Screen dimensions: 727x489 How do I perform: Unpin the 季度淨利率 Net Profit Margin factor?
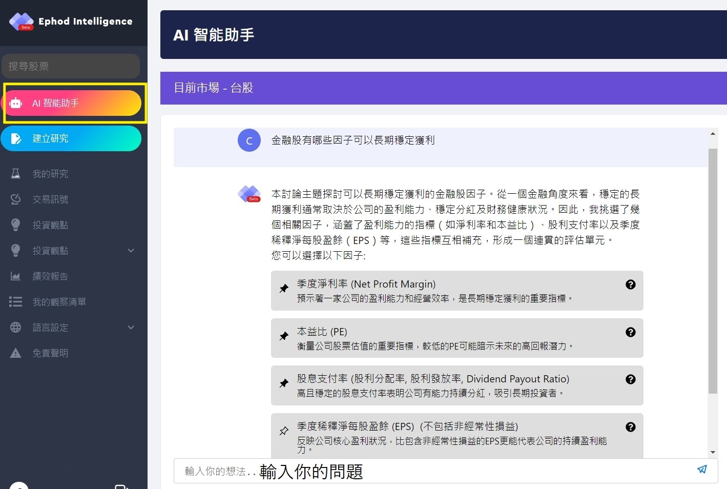tap(284, 289)
